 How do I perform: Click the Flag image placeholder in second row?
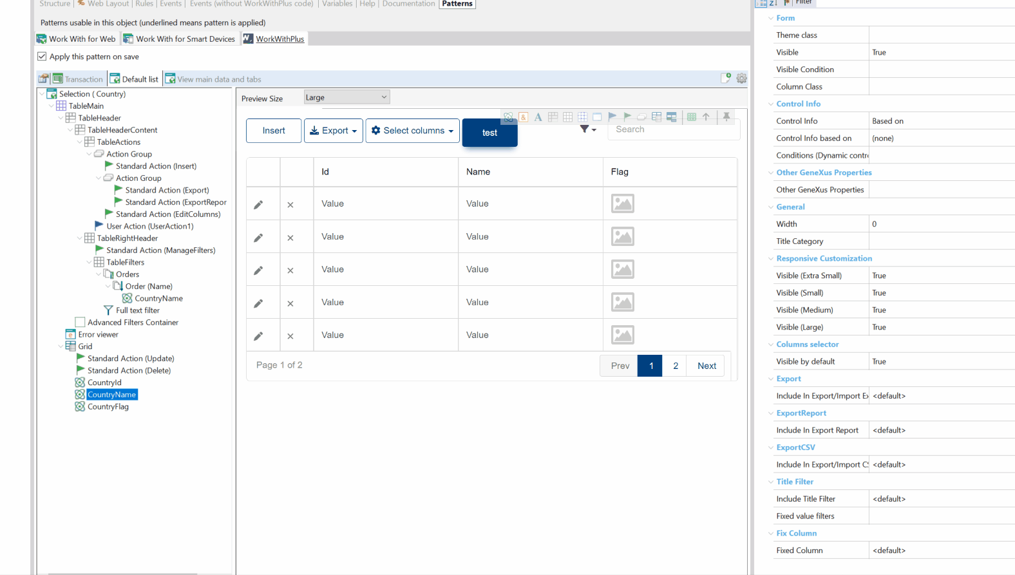point(623,236)
